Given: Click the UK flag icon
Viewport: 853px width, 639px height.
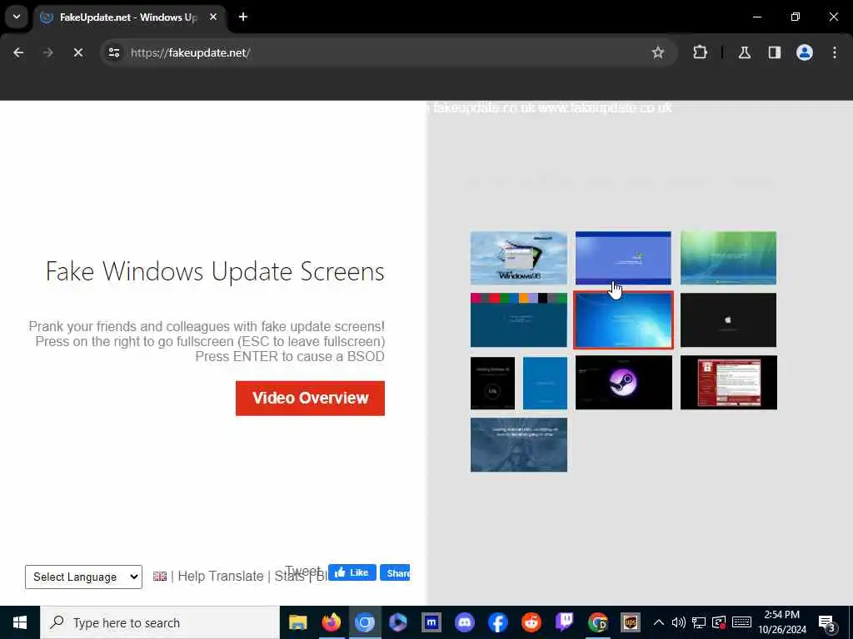Looking at the screenshot, I should click(x=160, y=576).
